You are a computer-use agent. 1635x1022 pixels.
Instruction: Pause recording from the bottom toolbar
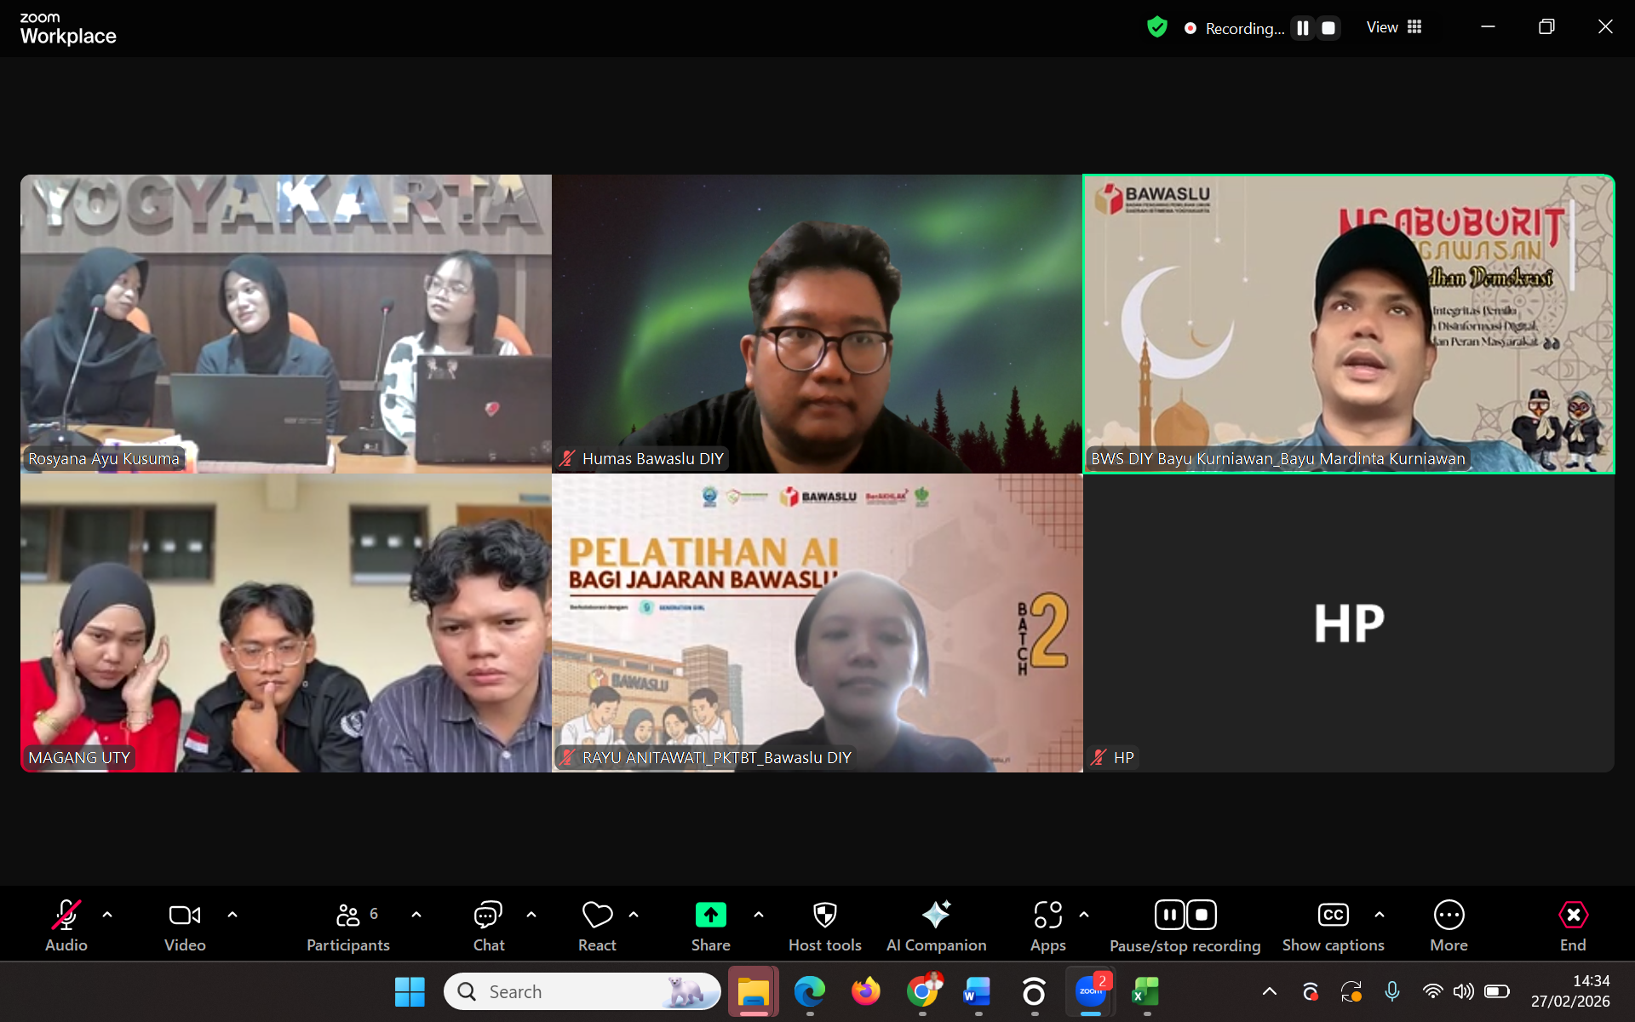1169,915
